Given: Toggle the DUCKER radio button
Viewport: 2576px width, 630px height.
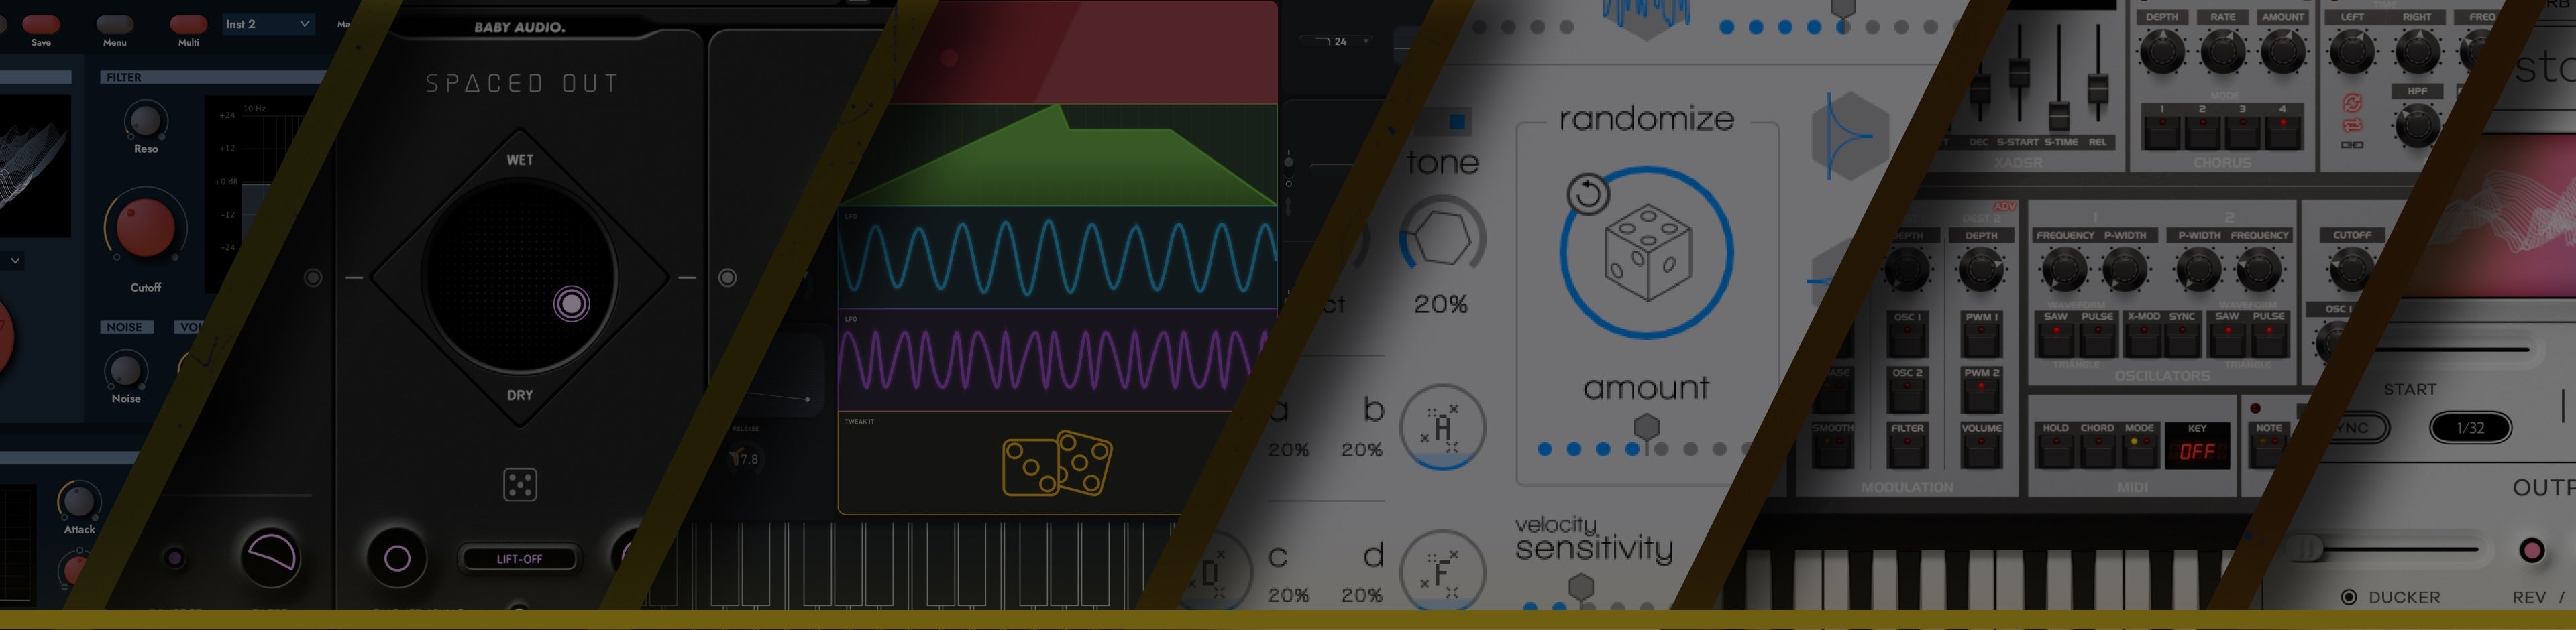Looking at the screenshot, I should click(2349, 597).
